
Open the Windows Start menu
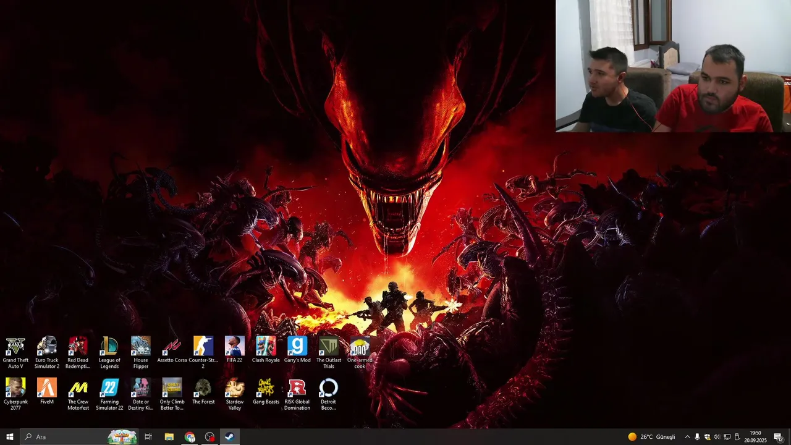pyautogui.click(x=9, y=437)
